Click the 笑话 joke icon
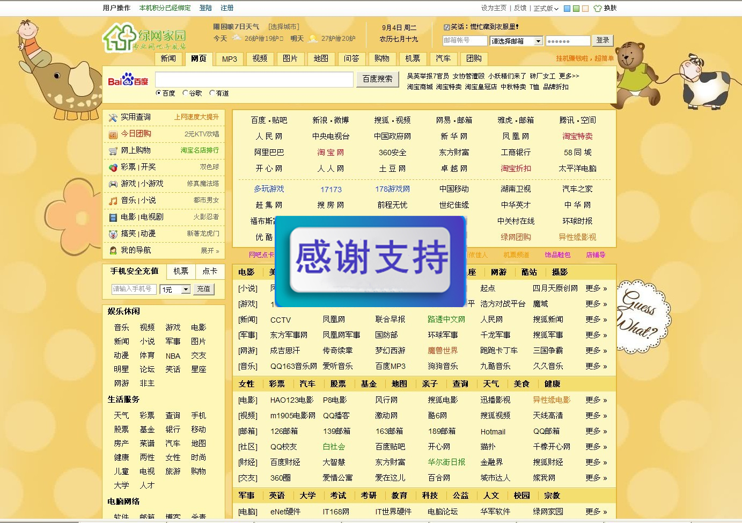The image size is (742, 523). [447, 27]
